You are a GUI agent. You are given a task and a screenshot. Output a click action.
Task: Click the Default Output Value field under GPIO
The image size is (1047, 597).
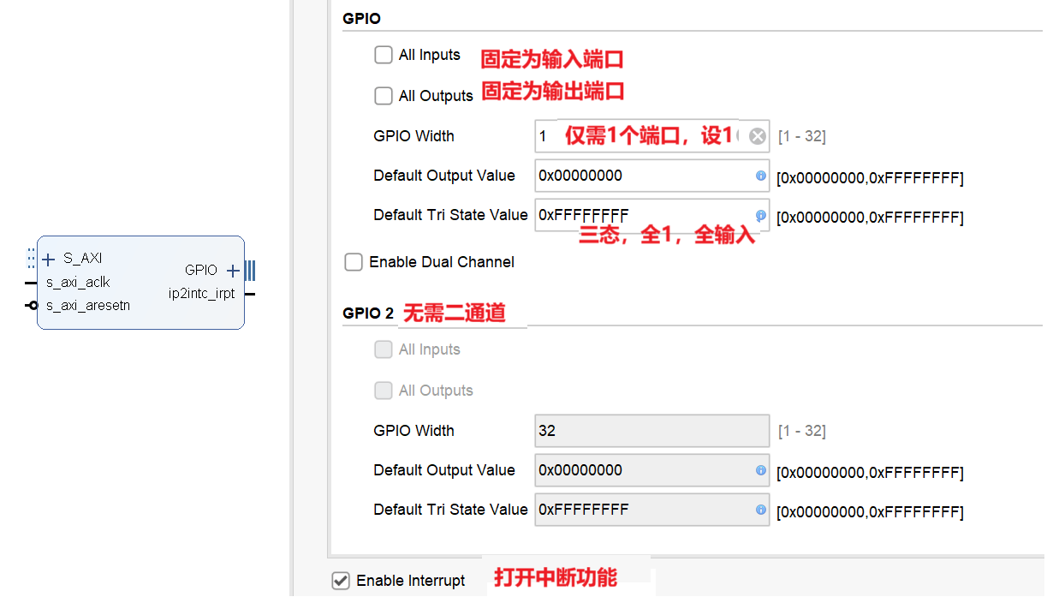652,176
